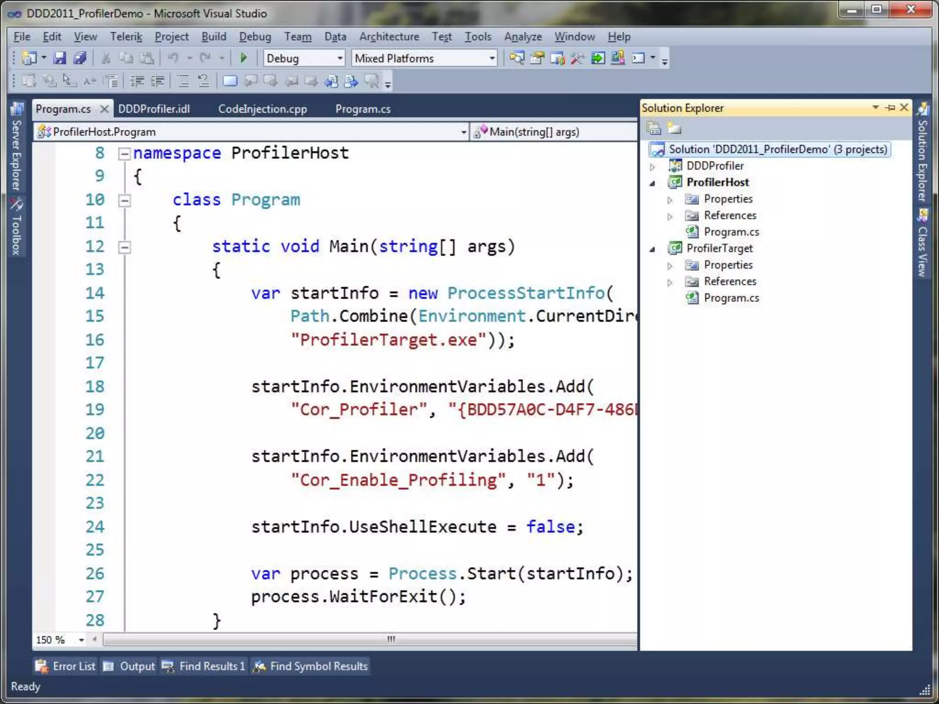This screenshot has height=704, width=939.
Task: Collapse the Main method code block
Action: 124,247
